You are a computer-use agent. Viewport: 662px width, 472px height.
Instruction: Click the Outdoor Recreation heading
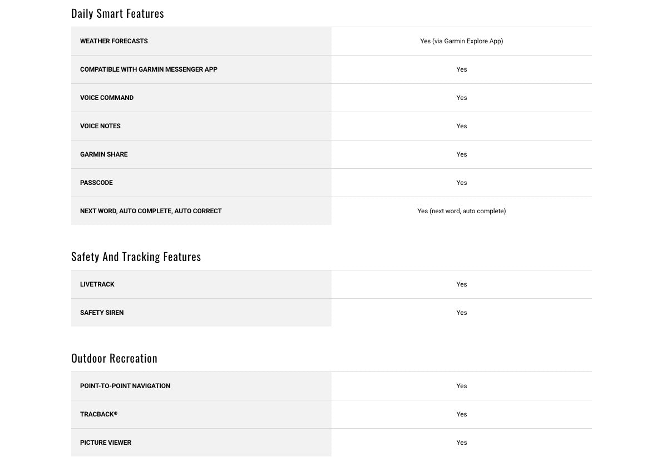click(x=114, y=358)
